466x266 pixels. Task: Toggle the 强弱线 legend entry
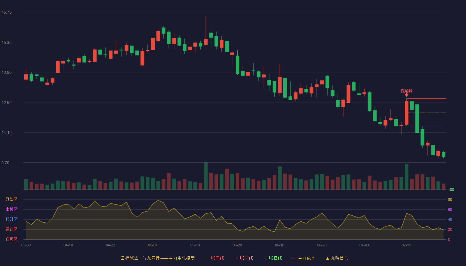(x=244, y=258)
